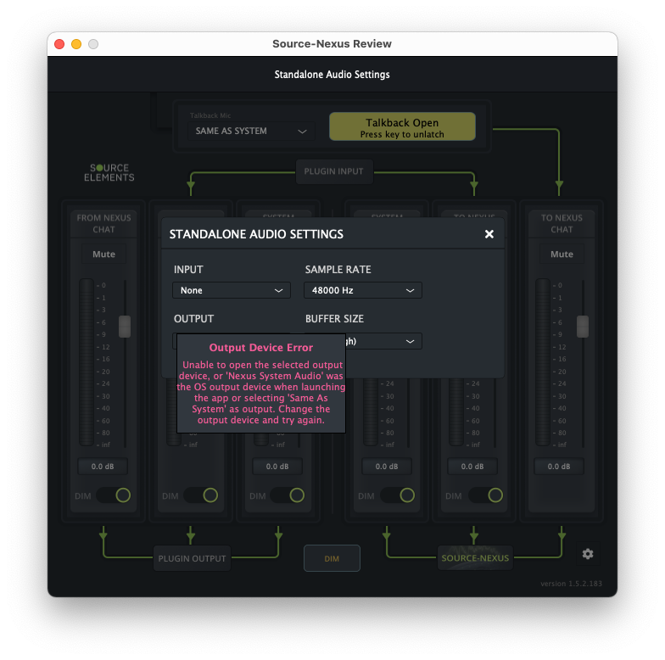Expand the Sample Rate dropdown
Image resolution: width=665 pixels, height=660 pixels.
pyautogui.click(x=362, y=290)
